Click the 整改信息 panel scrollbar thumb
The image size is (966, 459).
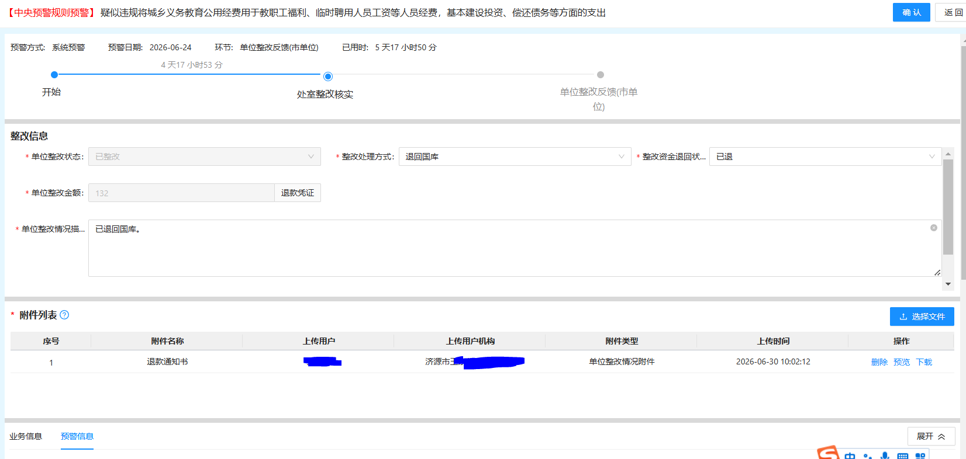pyautogui.click(x=948, y=207)
